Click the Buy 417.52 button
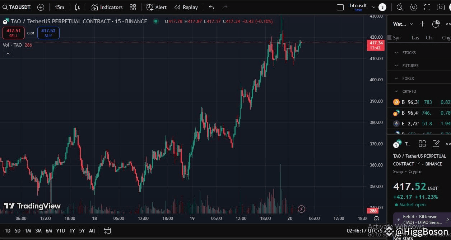451x240 pixels. 48,33
